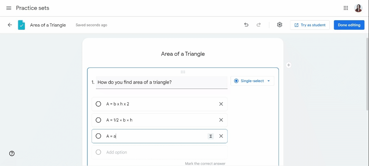Click the Done editing button

pyautogui.click(x=349, y=25)
